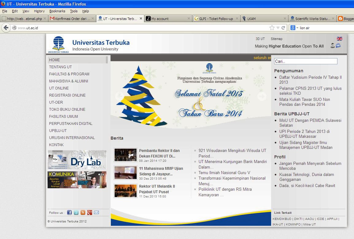Screen dimensions: 354x239
Task: Click the Cari search field
Action: [x=306, y=61]
